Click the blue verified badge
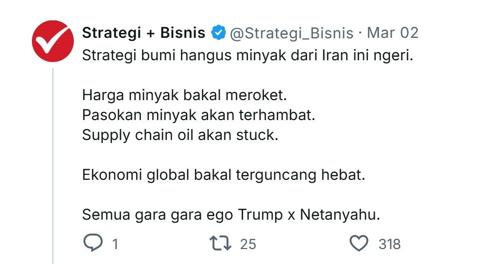This screenshot has width=499, height=264. [x=218, y=33]
